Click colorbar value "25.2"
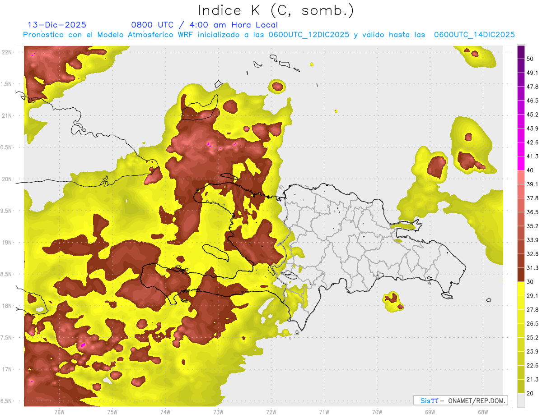This screenshot has width=542, height=418. pos(533,338)
